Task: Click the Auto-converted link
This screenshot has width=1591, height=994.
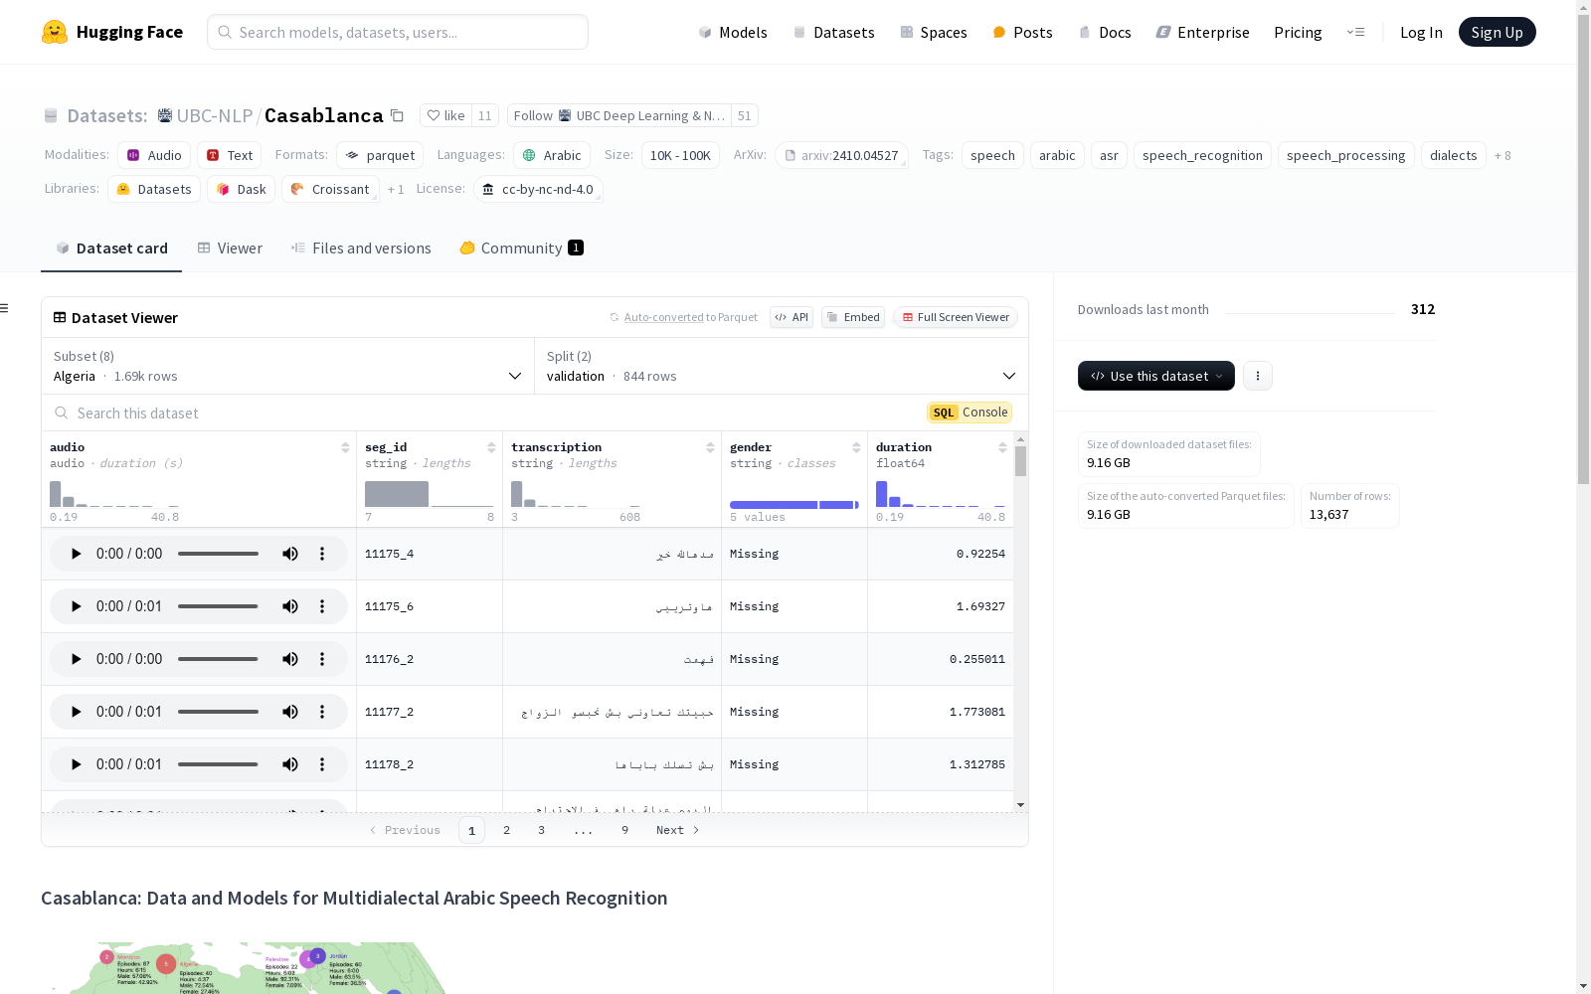Action: [x=663, y=317]
